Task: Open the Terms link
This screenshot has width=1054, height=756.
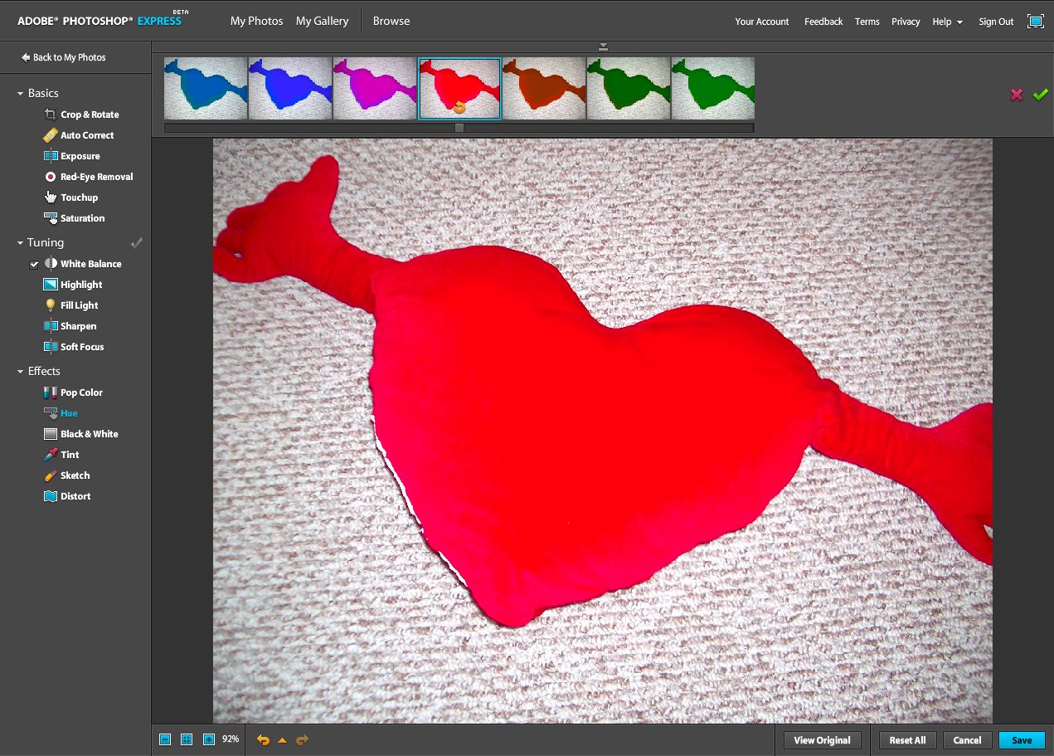Action: click(867, 22)
